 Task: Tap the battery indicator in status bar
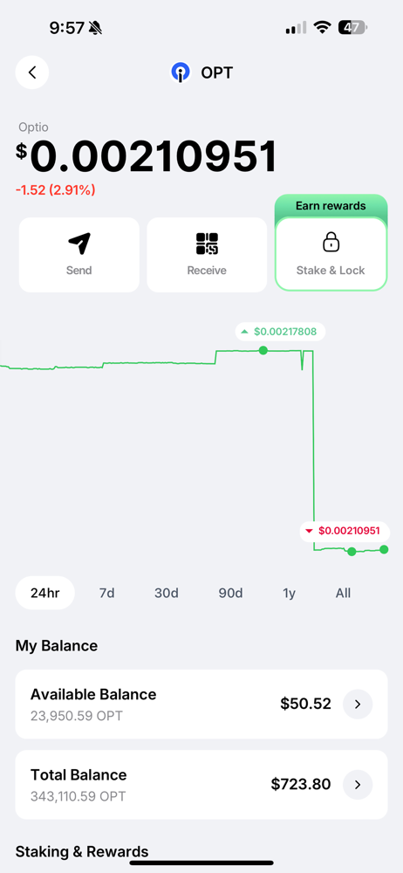pyautogui.click(x=353, y=27)
